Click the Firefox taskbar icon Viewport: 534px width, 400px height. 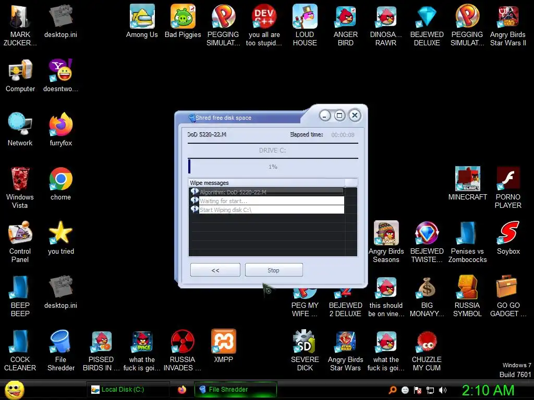(182, 390)
